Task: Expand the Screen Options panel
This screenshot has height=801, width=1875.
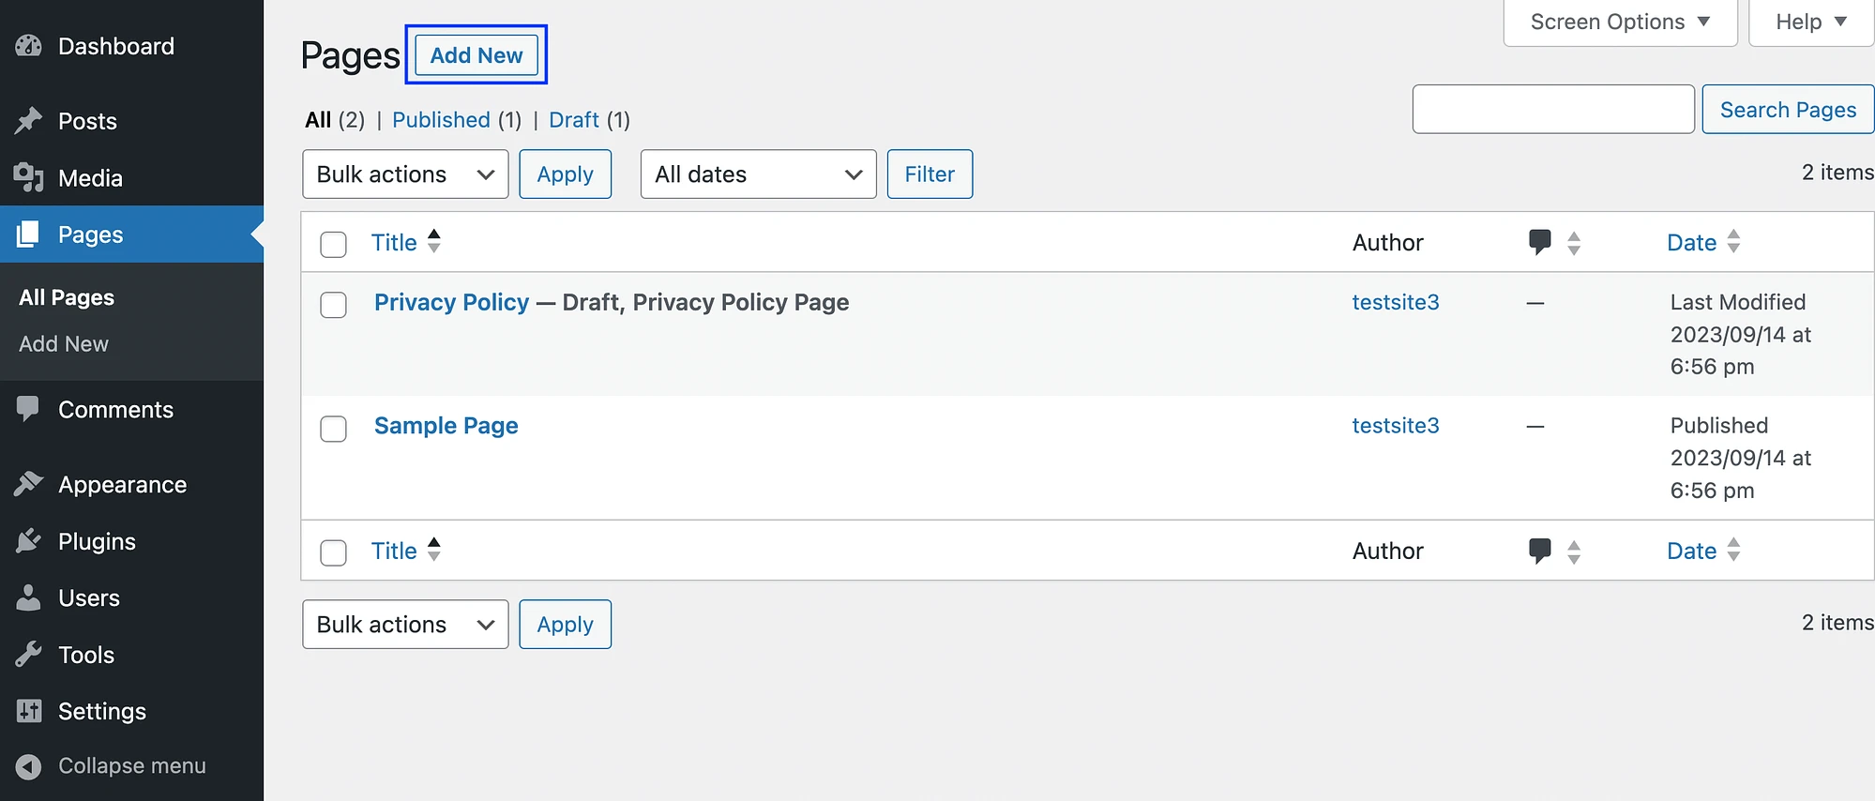Action: [x=1620, y=22]
